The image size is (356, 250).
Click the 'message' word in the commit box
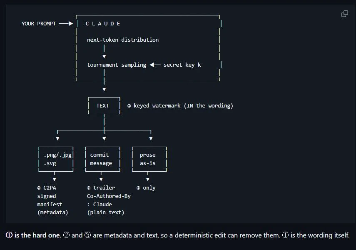coord(101,163)
